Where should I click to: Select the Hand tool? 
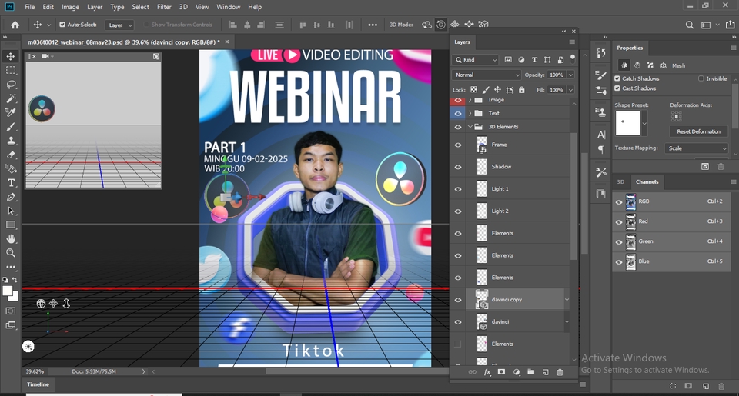(x=10, y=238)
